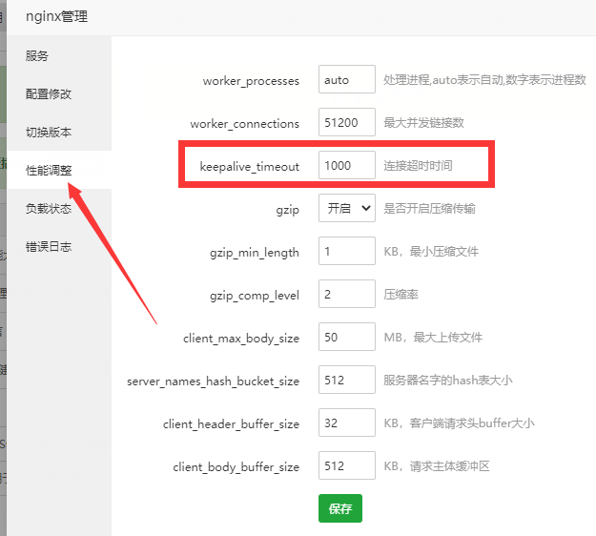Switch to 配置修改 sidebar tab
Viewport: 596px width, 536px height.
tap(49, 94)
